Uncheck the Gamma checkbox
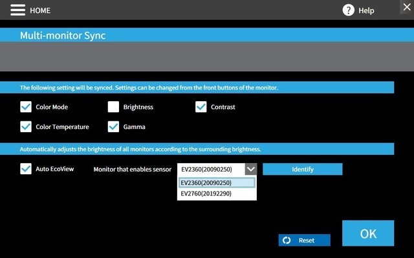Screen dimensions: 414x258 click(113, 126)
